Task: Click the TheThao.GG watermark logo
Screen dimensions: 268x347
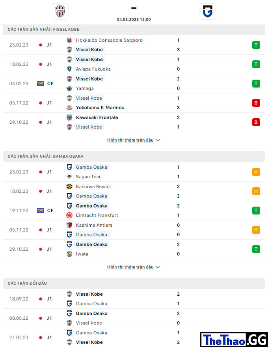Action: [234, 340]
